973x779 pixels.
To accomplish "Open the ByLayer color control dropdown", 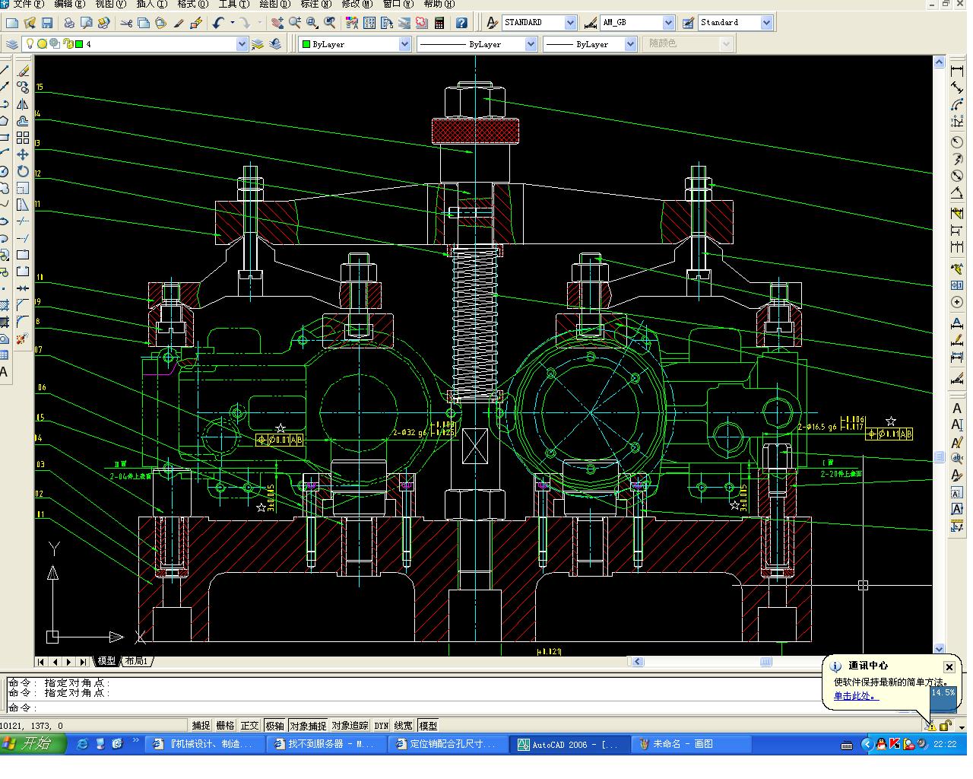I will pos(404,44).
